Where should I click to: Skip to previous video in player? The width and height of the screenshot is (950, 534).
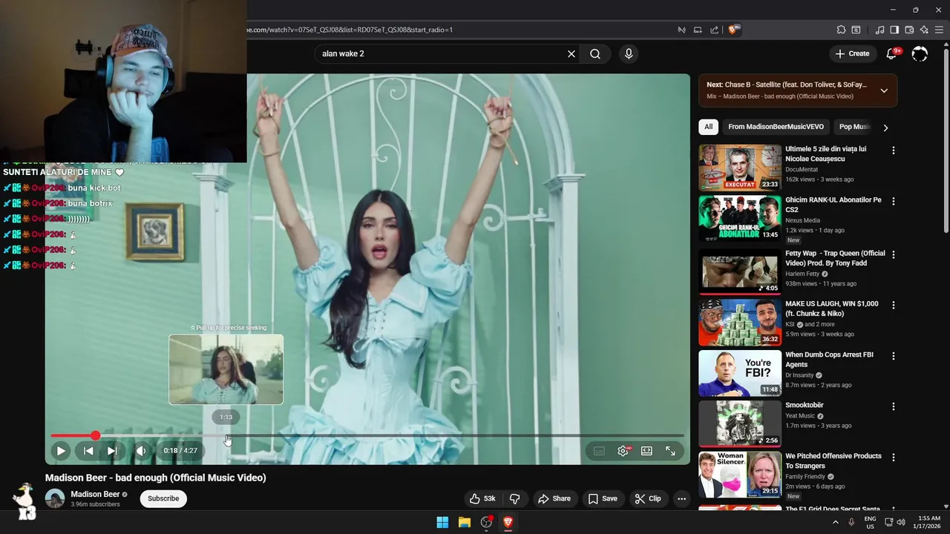[x=88, y=451]
